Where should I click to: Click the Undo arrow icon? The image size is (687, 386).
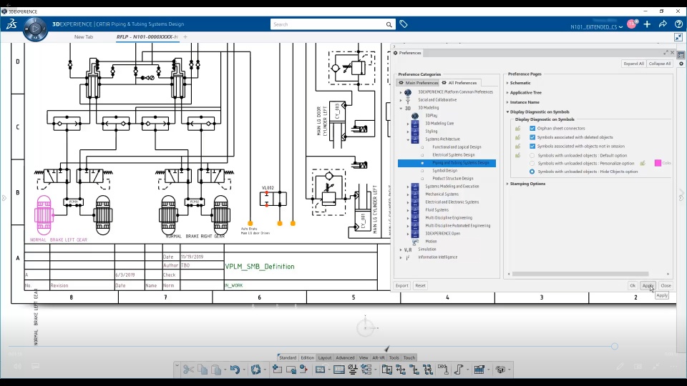(x=235, y=370)
